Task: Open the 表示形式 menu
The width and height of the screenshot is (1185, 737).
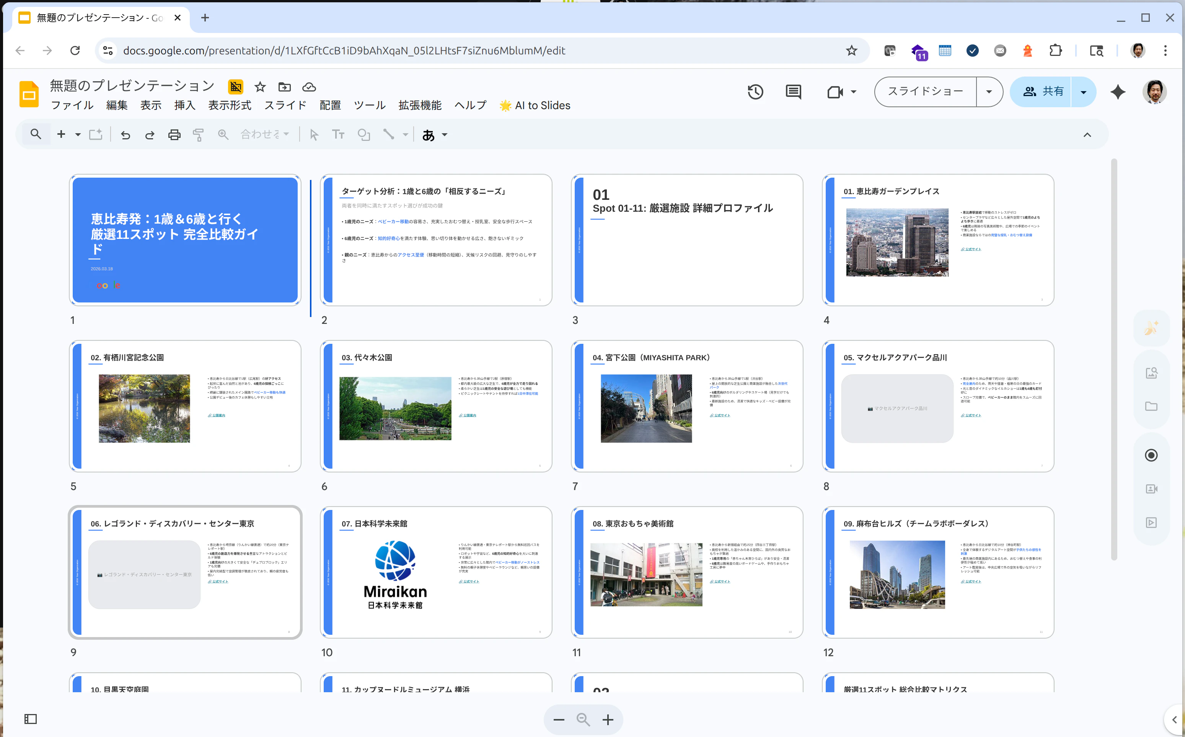Action: pyautogui.click(x=230, y=105)
